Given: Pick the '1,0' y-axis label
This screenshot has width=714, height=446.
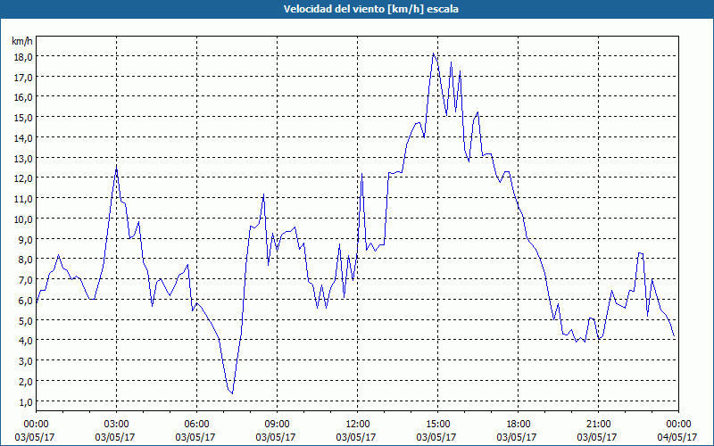Looking at the screenshot, I should [x=26, y=402].
